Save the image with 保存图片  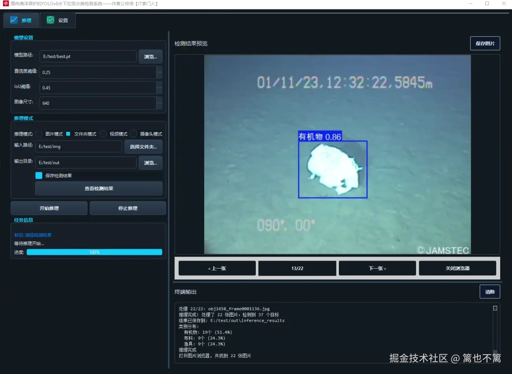pos(485,43)
